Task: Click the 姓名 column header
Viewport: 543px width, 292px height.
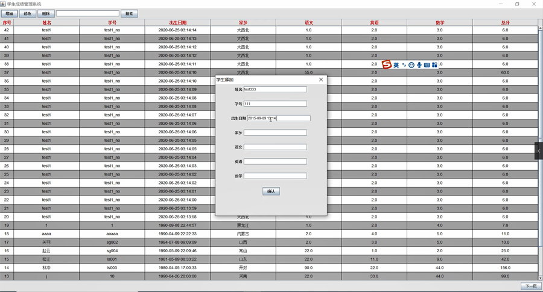Action: 46,22
